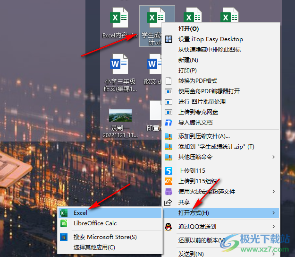Select the Excel内容 file icon on desktop
The image size is (295, 257).
(x=119, y=18)
